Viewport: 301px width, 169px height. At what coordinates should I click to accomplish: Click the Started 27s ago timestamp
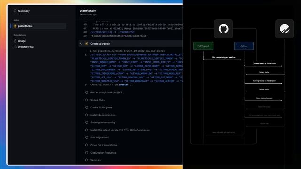(x=88, y=15)
